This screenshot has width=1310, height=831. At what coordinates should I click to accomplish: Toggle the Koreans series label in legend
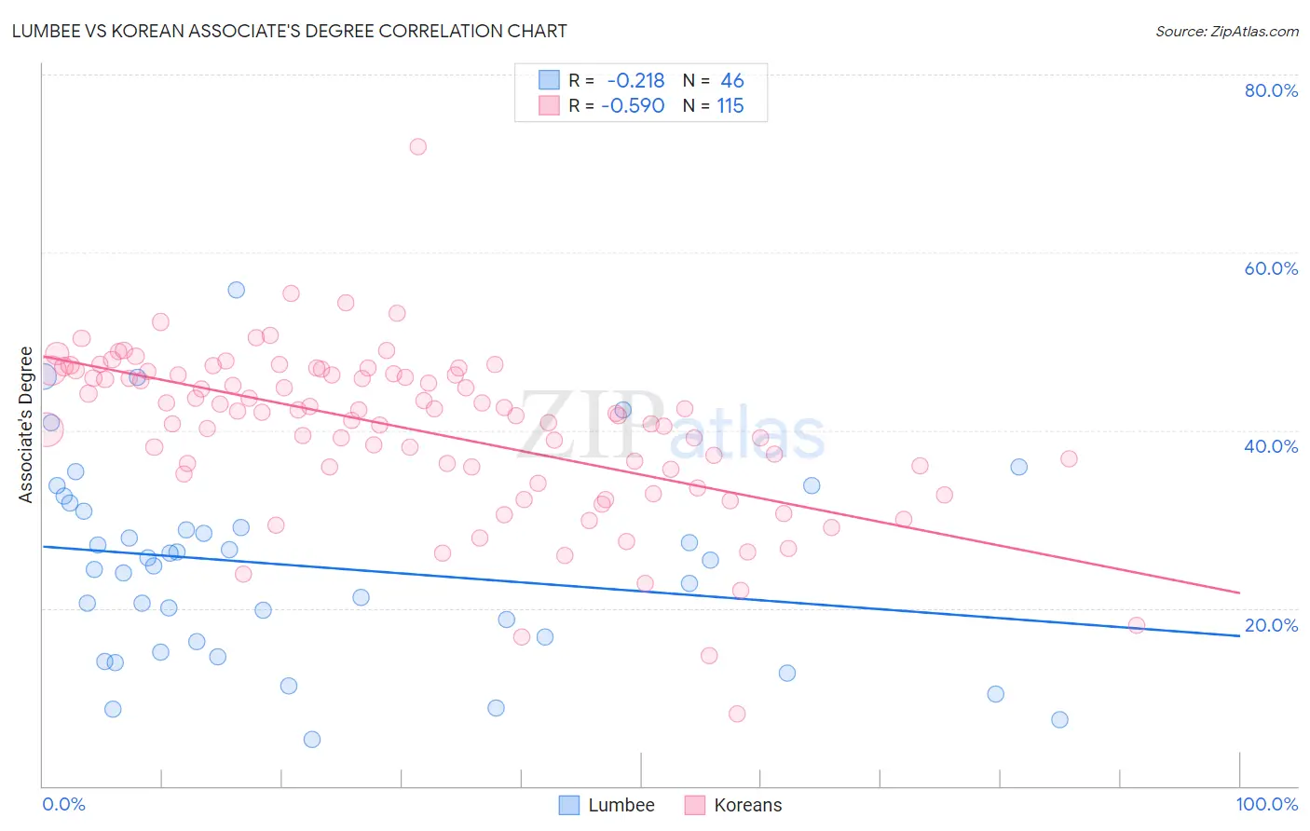coord(748,805)
